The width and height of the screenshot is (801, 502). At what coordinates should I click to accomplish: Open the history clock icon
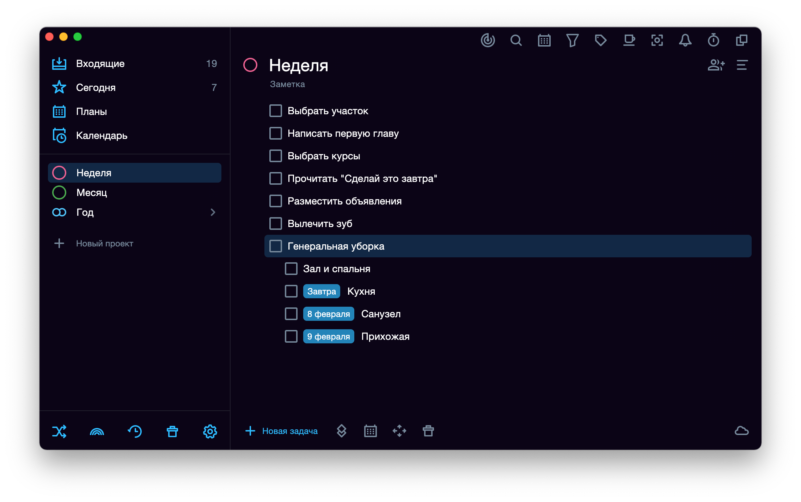(x=135, y=431)
